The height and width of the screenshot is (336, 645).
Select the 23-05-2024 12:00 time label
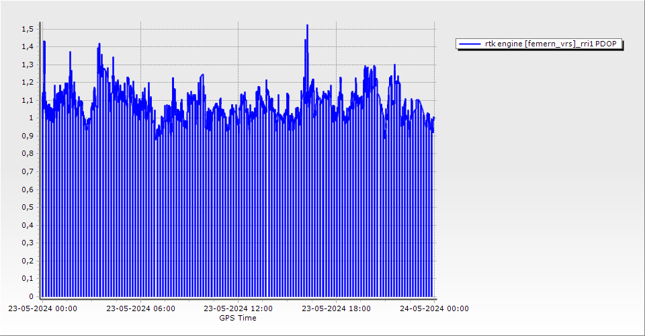tap(238, 309)
